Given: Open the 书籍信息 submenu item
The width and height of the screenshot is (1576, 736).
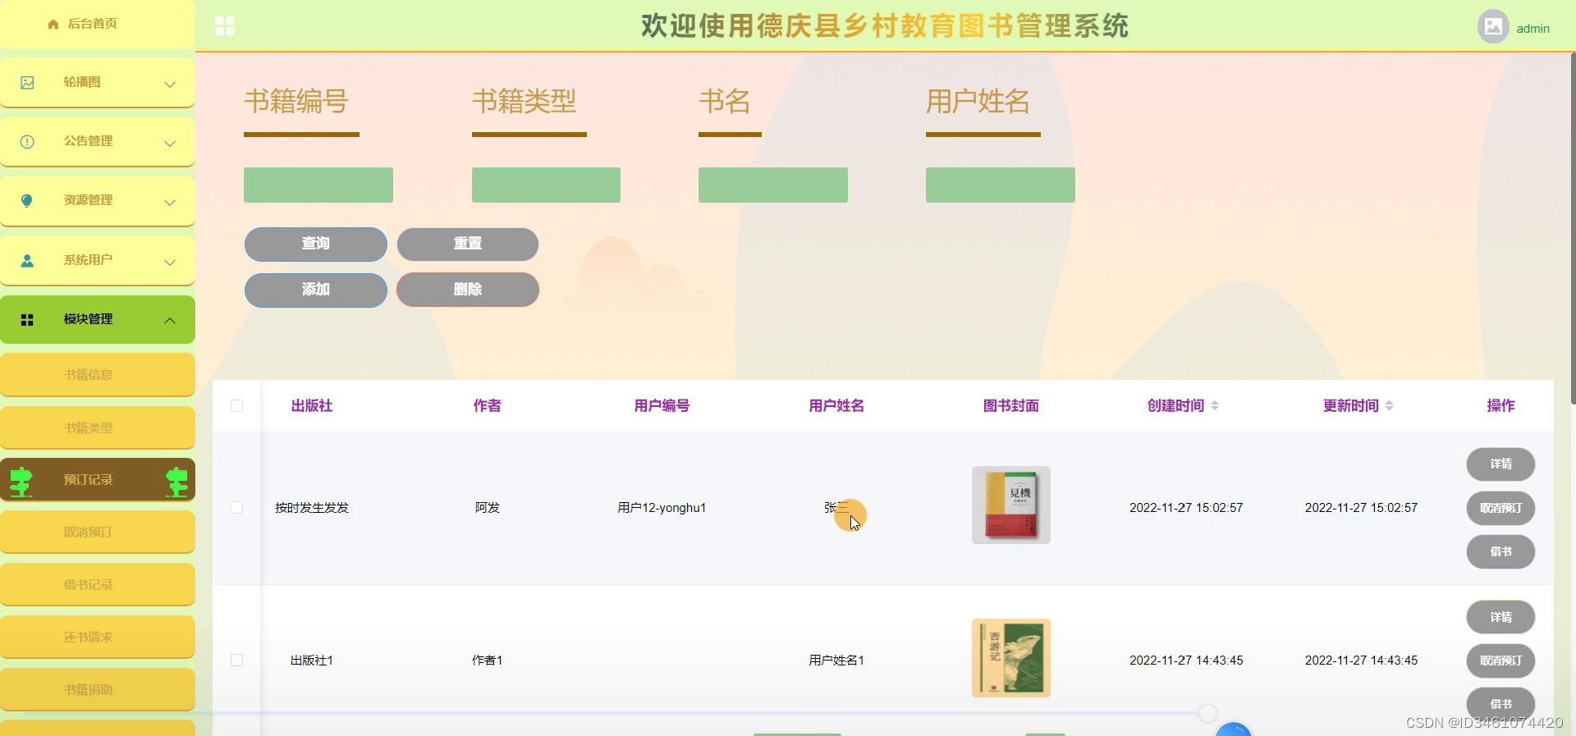Looking at the screenshot, I should [x=98, y=375].
